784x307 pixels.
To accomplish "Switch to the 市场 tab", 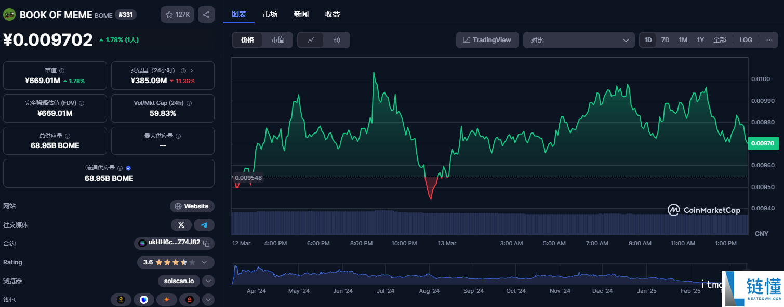I will tap(270, 14).
